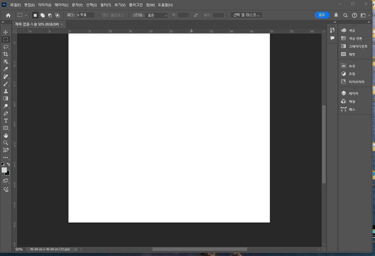Reset default foreground and background colors
The width and height of the screenshot is (375, 256).
(3, 164)
